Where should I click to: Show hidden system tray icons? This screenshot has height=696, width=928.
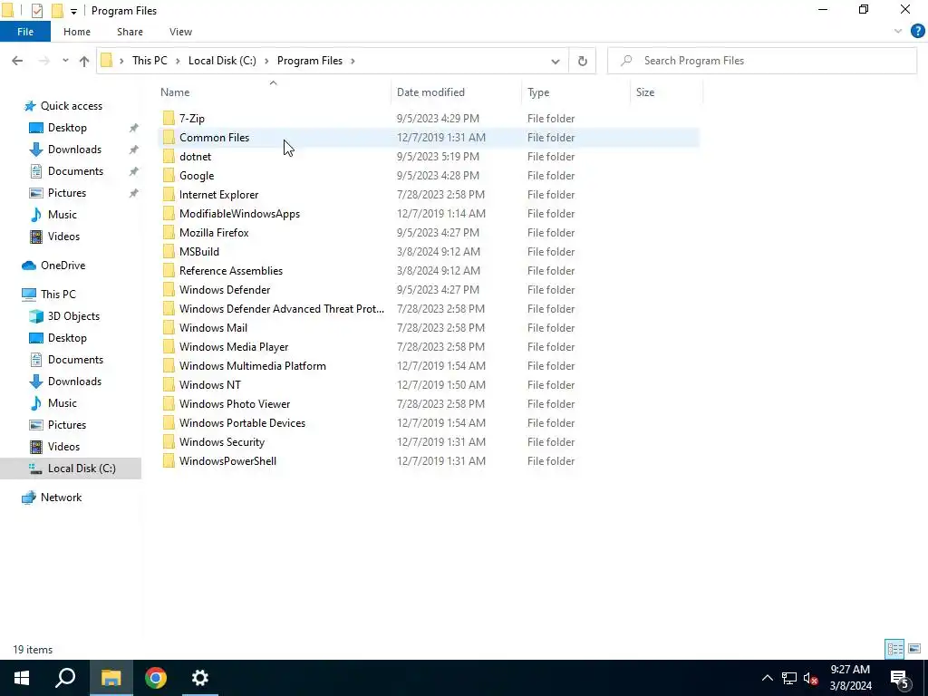[767, 678]
